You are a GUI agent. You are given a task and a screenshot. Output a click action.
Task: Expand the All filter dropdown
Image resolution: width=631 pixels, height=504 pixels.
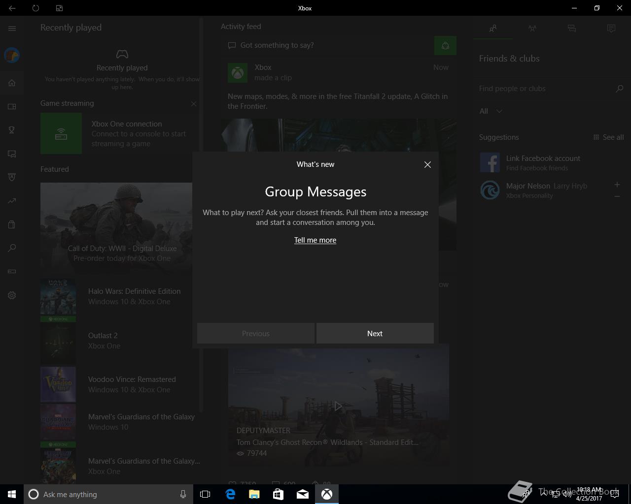pos(491,111)
